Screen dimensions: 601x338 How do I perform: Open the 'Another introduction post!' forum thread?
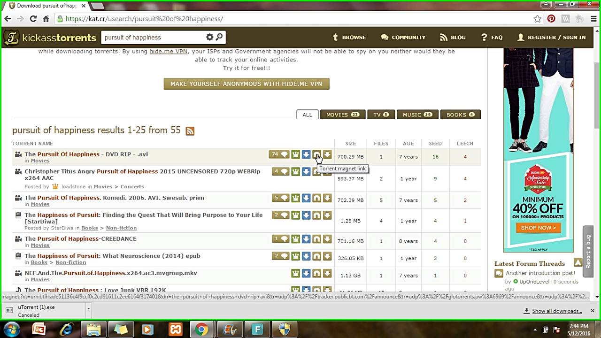[540, 273]
